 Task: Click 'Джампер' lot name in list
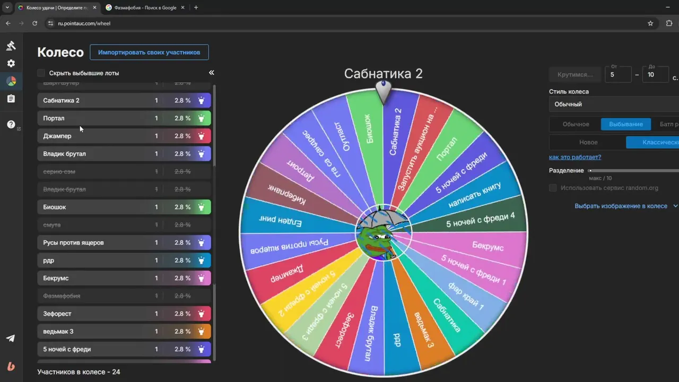pyautogui.click(x=57, y=136)
